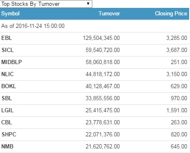Click SICL closing price 3,687.00

[x=177, y=50]
